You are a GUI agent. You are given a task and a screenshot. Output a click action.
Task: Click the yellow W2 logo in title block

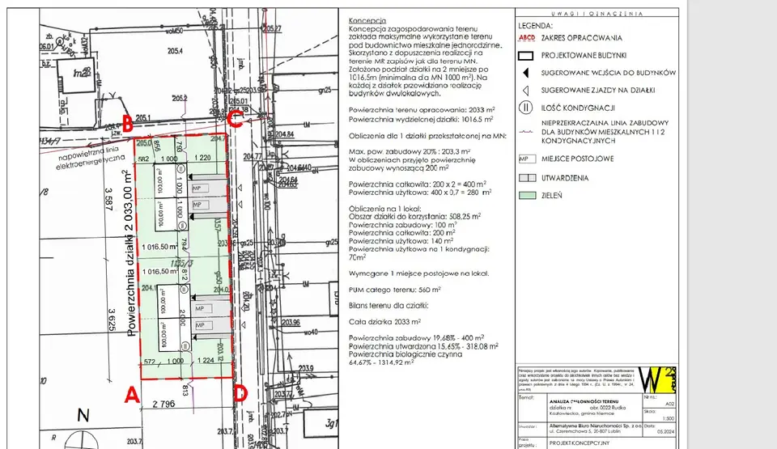point(657,379)
